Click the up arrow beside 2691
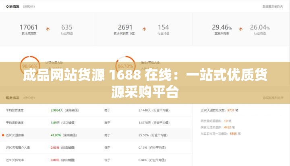This screenshot has width=290, height=166. (x=144, y=29)
